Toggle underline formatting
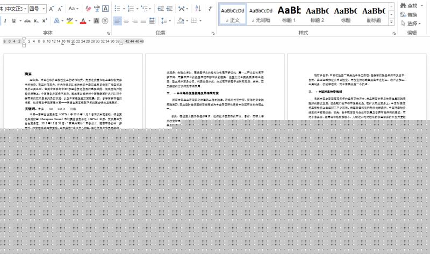 [13, 21]
